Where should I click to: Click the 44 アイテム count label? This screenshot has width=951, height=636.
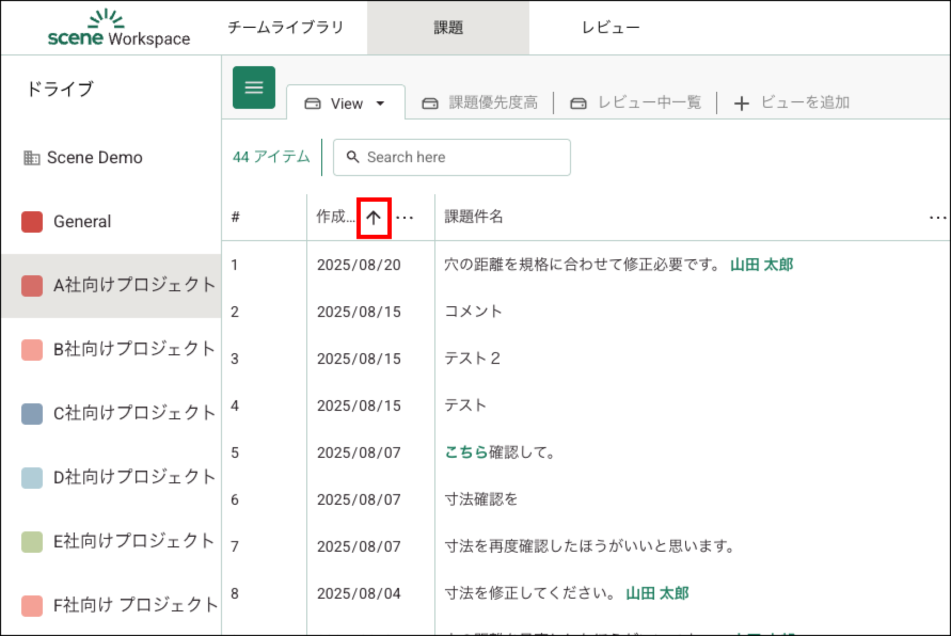click(x=271, y=157)
